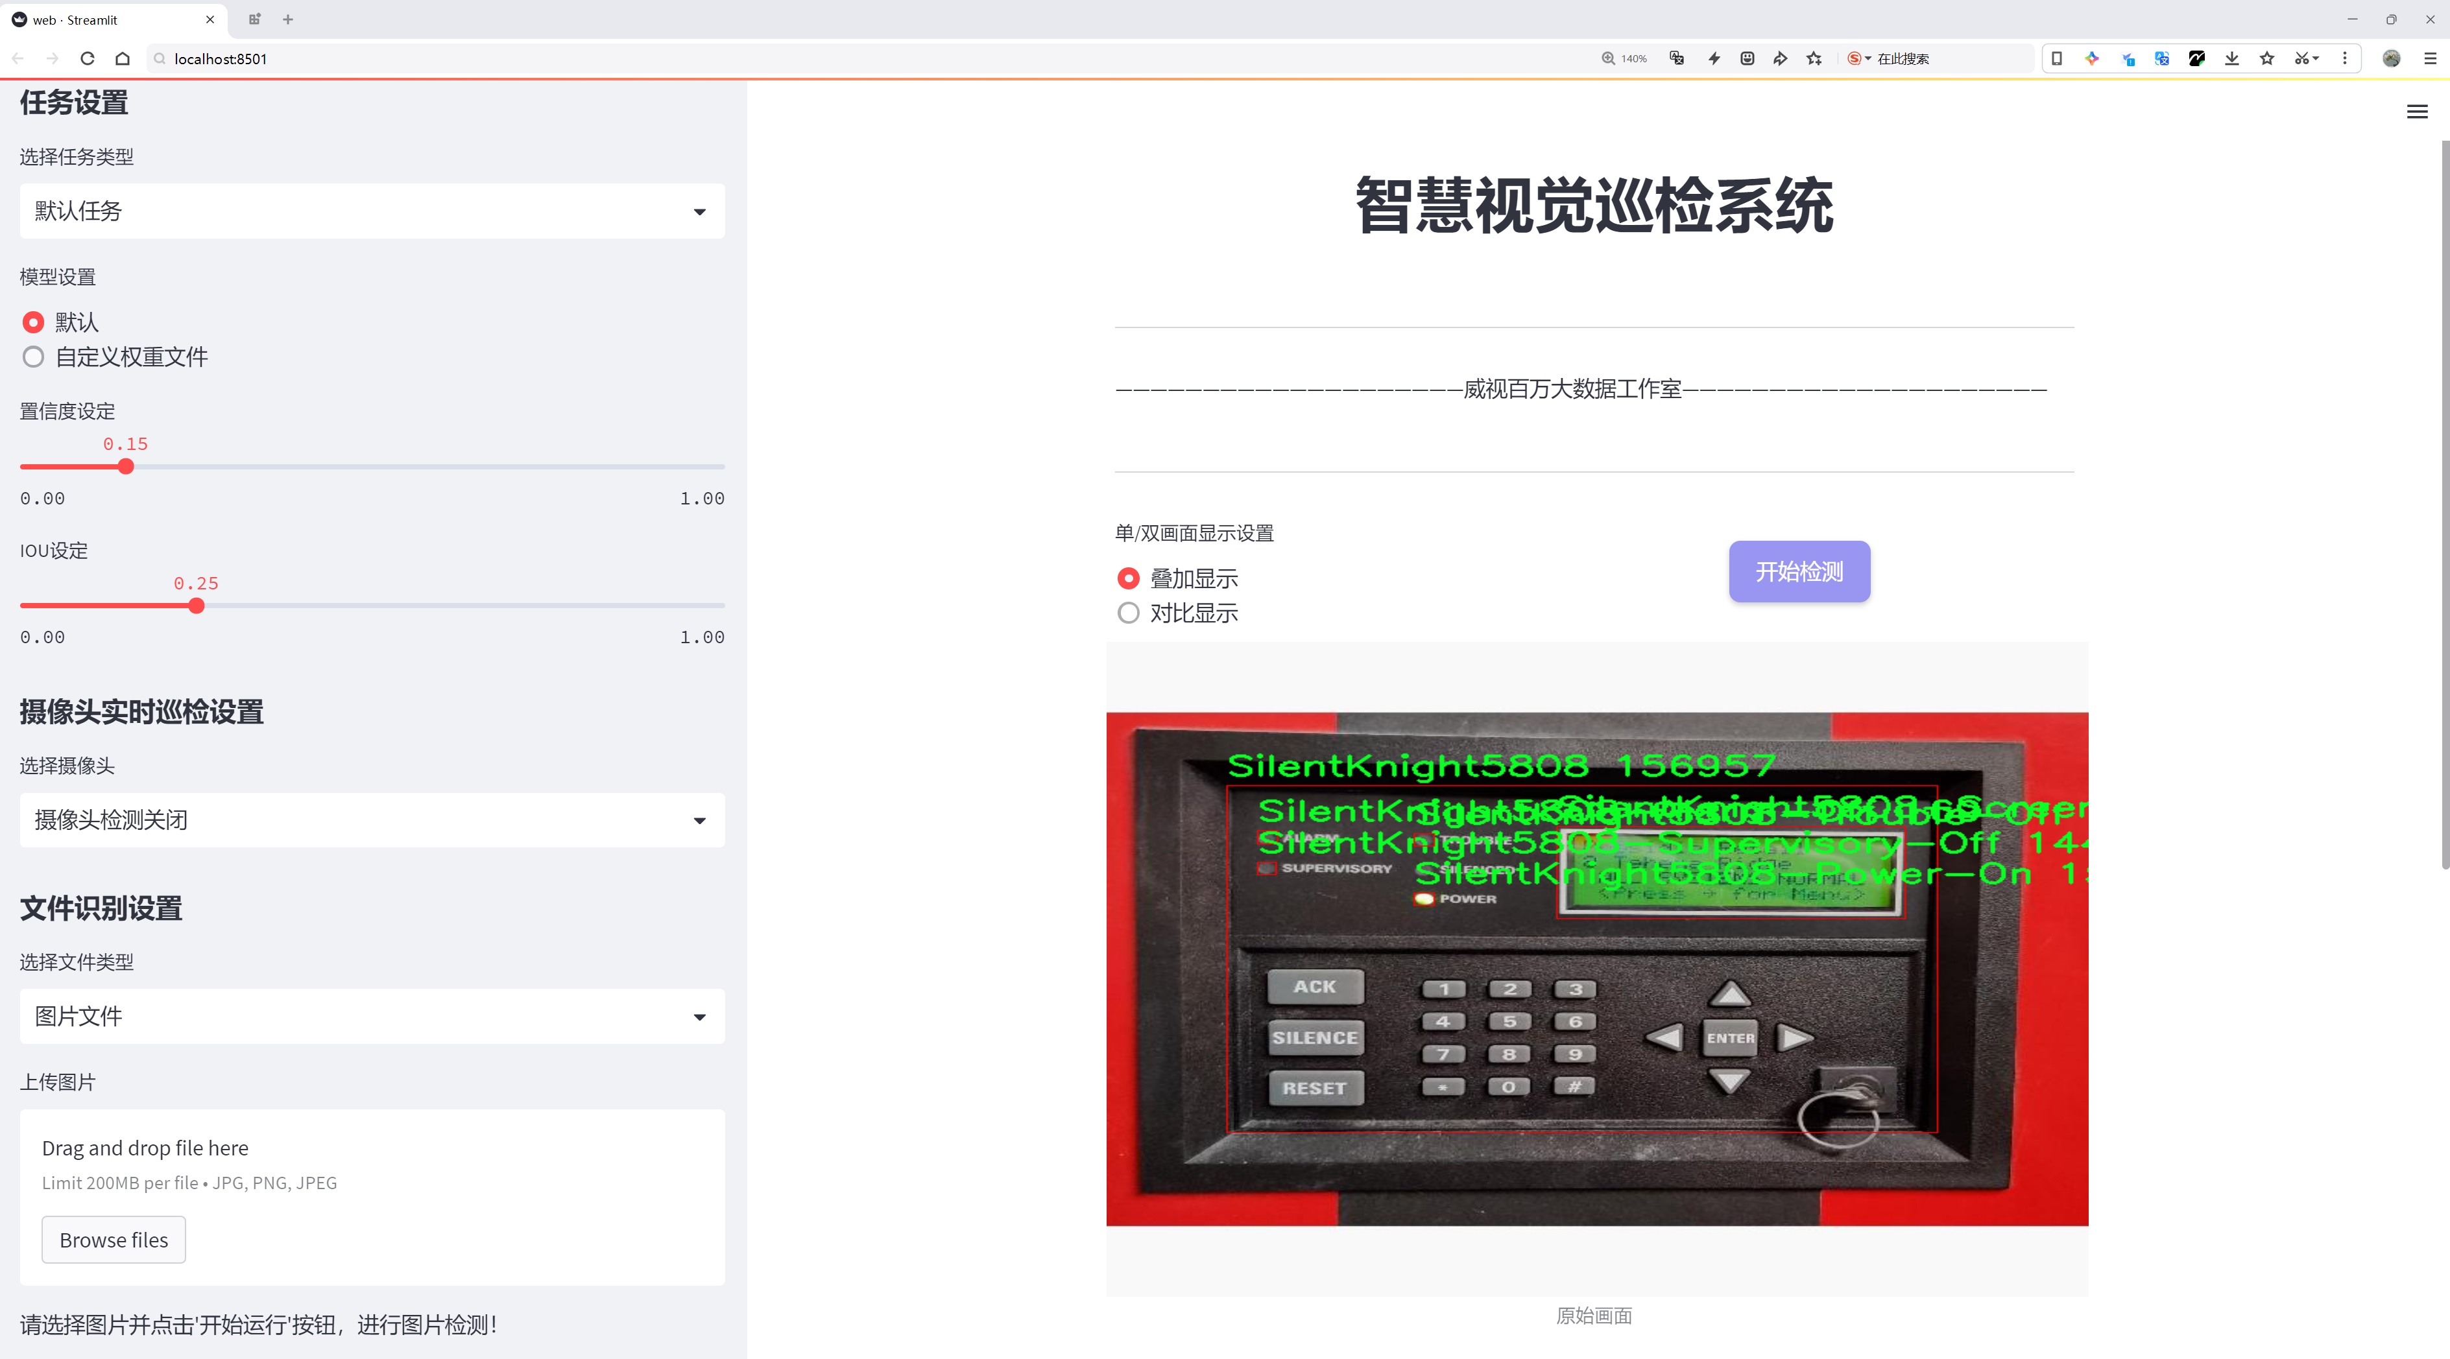Select the 对比显示 comparison display radio
Image resolution: width=2450 pixels, height=1359 pixels.
1128,613
